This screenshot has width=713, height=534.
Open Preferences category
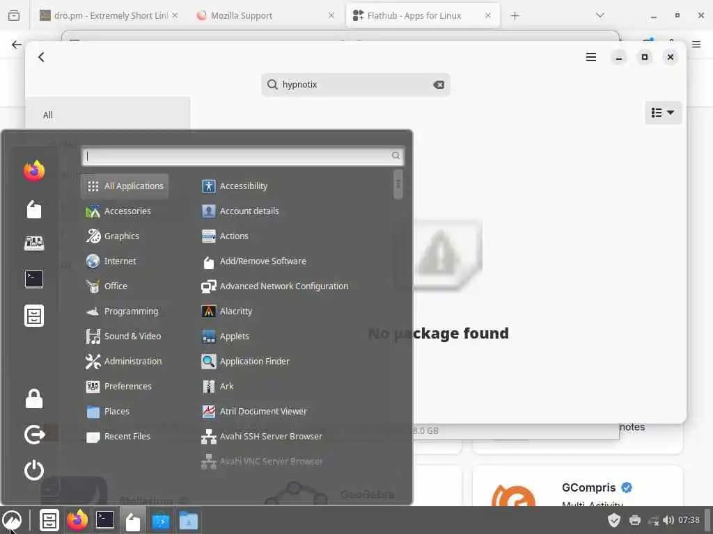[x=118, y=386]
